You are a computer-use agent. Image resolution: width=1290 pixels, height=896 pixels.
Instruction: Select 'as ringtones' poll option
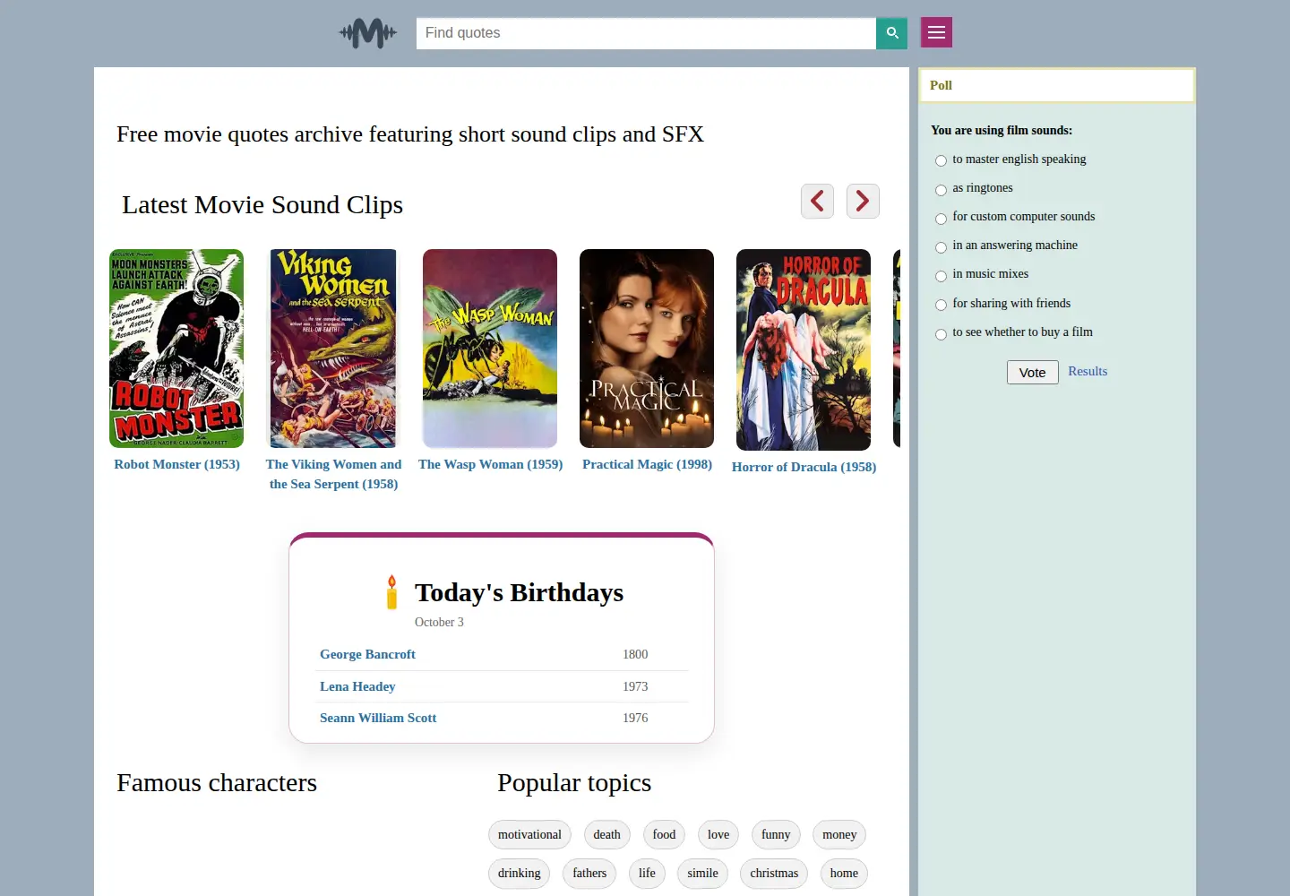(x=941, y=189)
